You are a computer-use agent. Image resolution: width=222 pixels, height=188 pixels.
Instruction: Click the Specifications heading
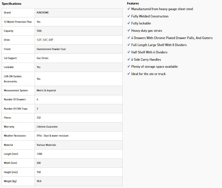coord(12,4)
